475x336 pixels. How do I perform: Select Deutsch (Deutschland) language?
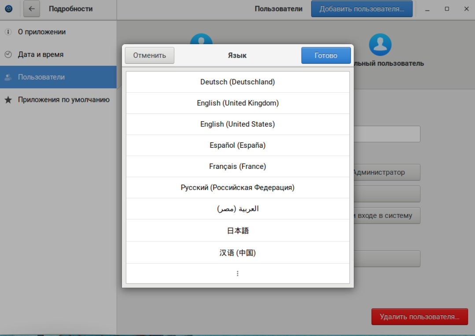(x=238, y=82)
